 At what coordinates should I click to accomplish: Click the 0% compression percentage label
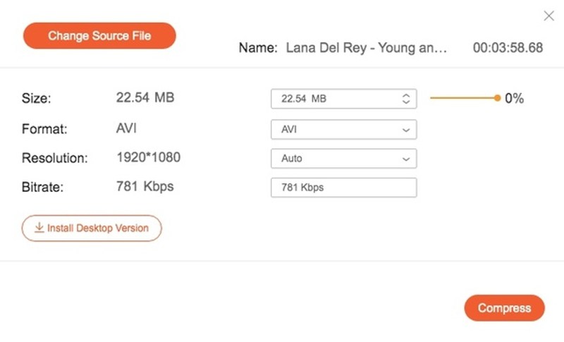[515, 99]
